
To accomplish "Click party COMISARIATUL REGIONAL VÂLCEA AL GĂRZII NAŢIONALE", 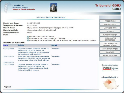I will pyautogui.click(x=63, y=40).
